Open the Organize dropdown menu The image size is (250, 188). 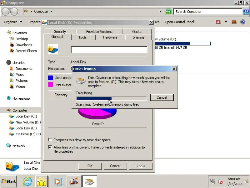13,22
